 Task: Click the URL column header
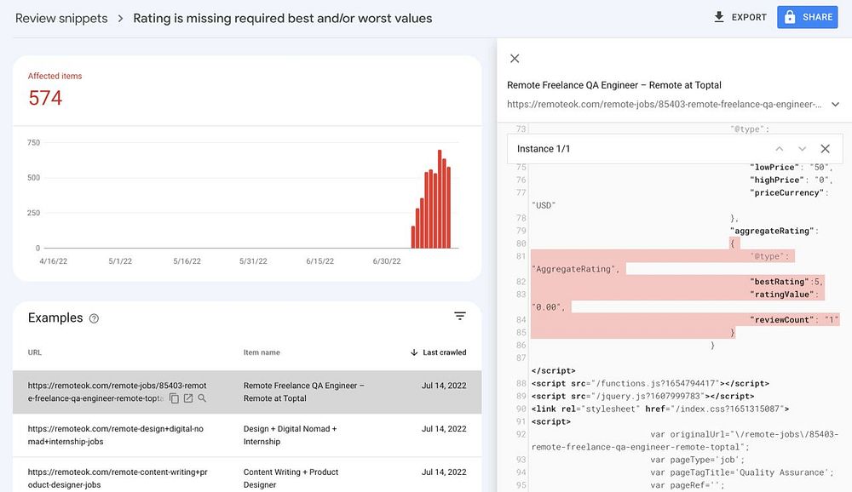point(35,352)
